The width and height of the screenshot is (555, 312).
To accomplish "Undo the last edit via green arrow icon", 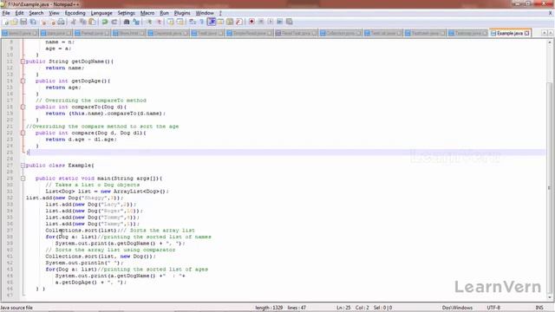I will coord(105,22).
